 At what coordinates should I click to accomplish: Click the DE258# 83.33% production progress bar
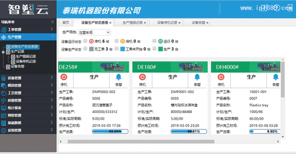[x=110, y=132]
